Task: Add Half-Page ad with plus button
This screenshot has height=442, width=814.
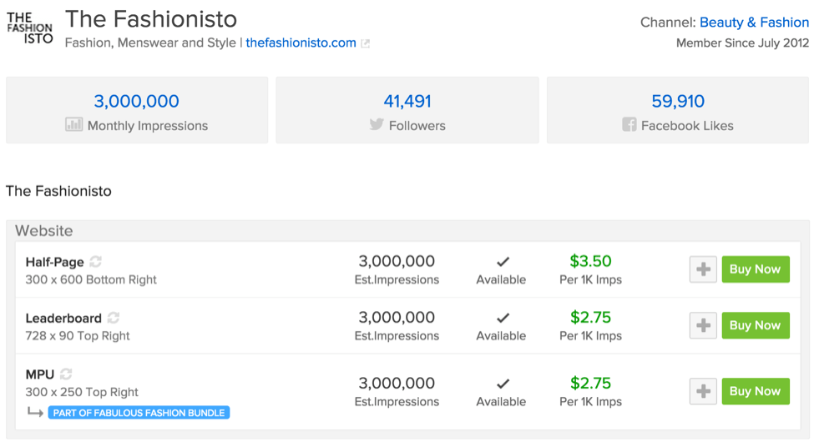Action: tap(703, 269)
